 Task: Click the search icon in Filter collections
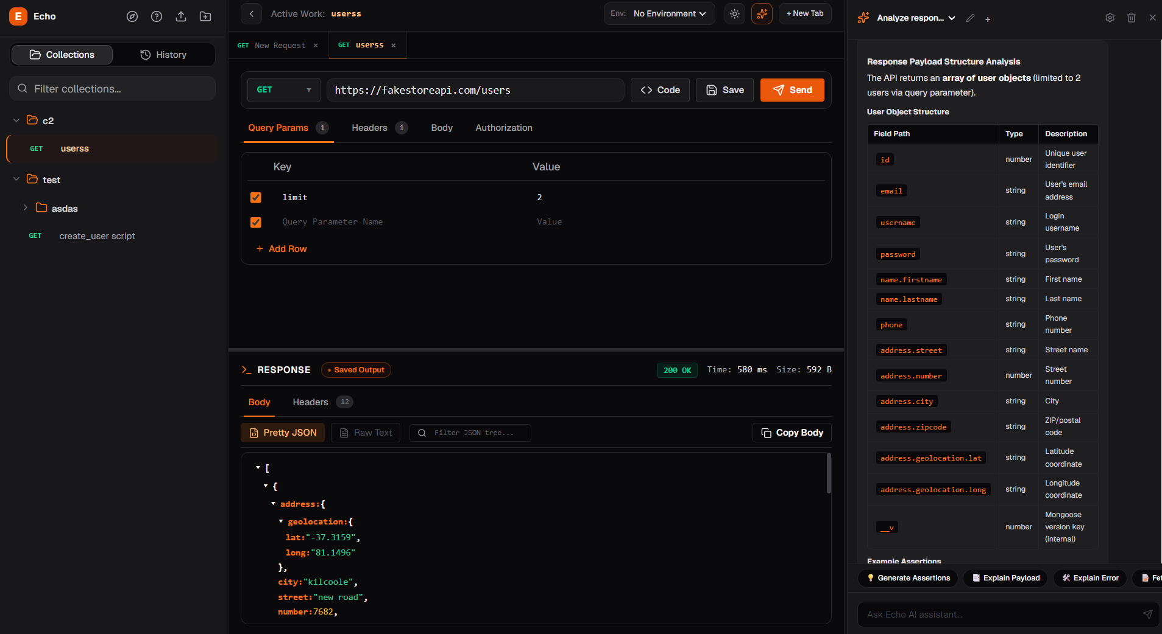pyautogui.click(x=23, y=89)
